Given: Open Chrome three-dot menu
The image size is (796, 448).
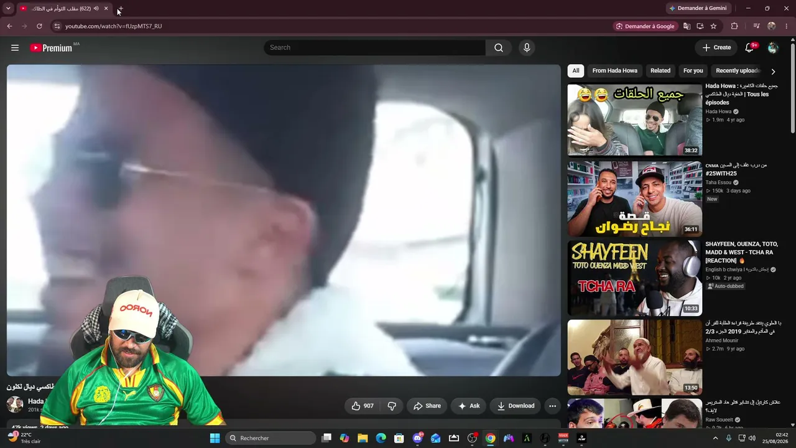Looking at the screenshot, I should point(787,26).
